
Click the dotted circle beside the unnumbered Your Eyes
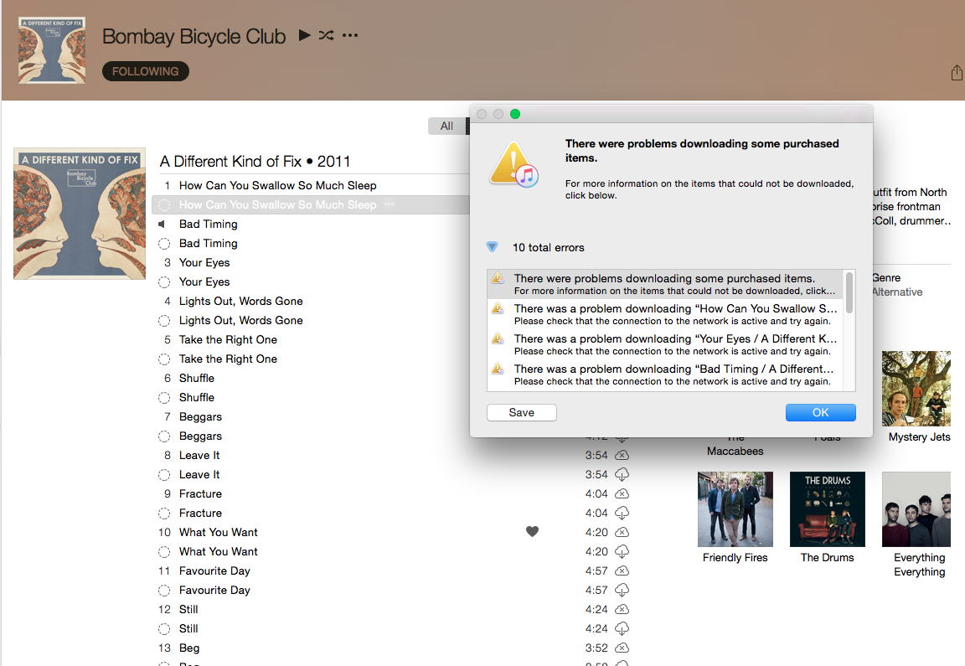(164, 282)
